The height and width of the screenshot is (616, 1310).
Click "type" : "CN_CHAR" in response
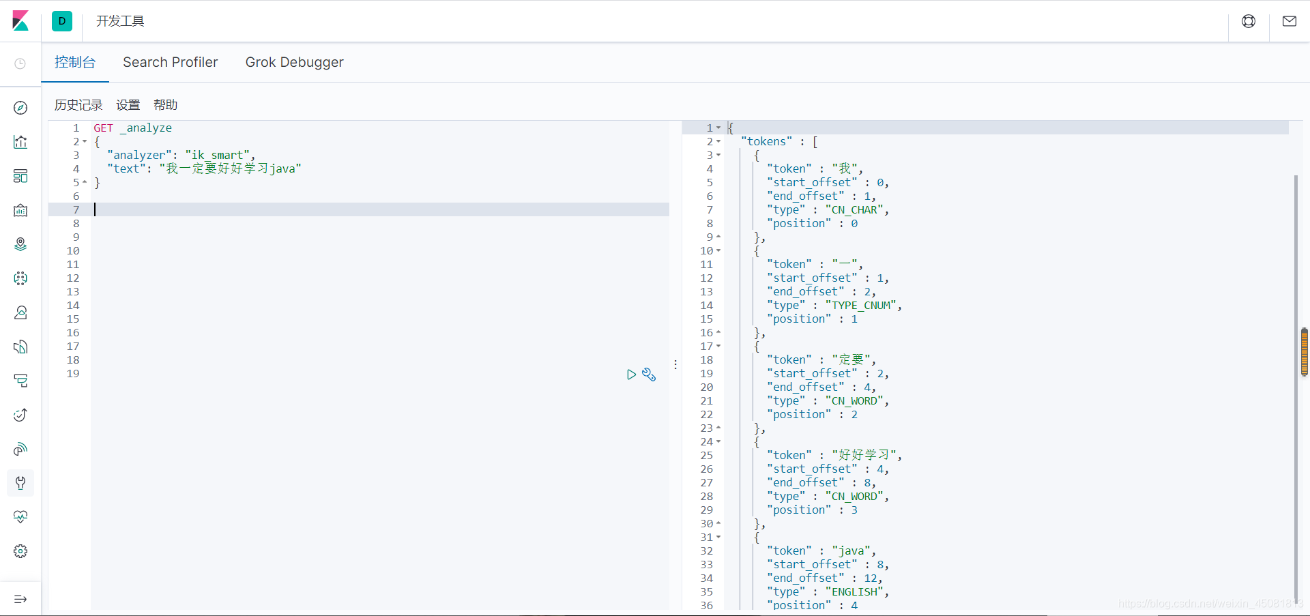(x=828, y=209)
